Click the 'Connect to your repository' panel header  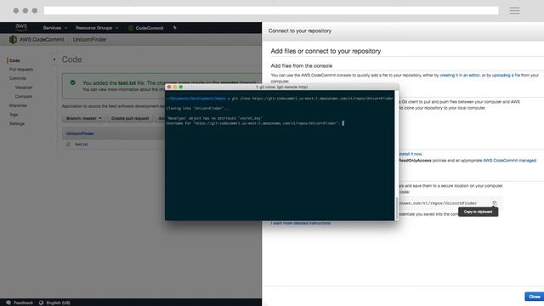[x=300, y=31]
